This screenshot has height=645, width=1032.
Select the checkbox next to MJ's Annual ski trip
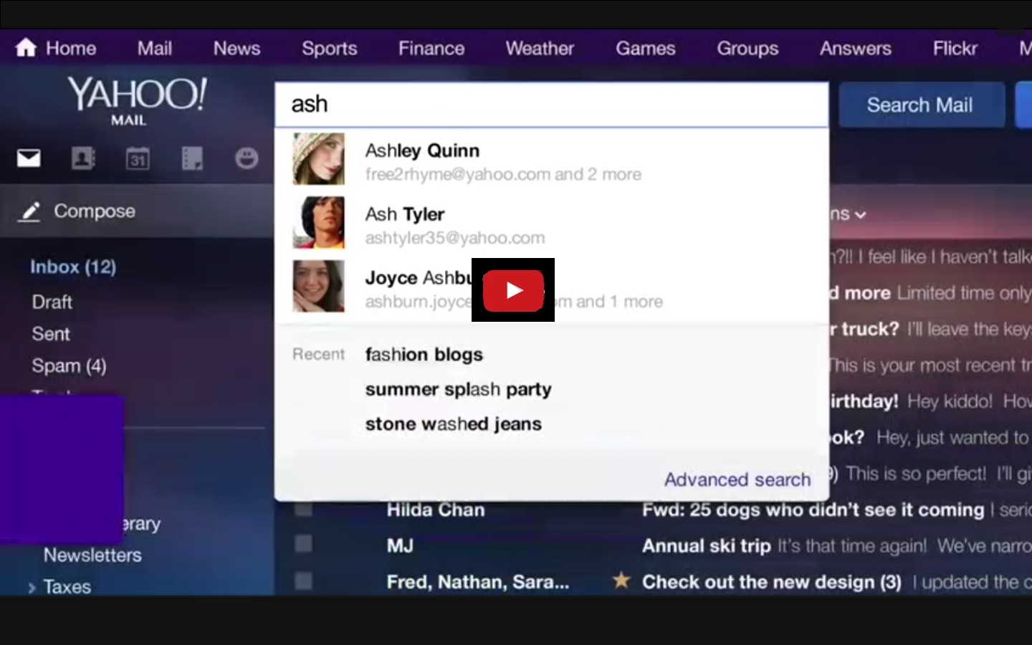point(302,545)
